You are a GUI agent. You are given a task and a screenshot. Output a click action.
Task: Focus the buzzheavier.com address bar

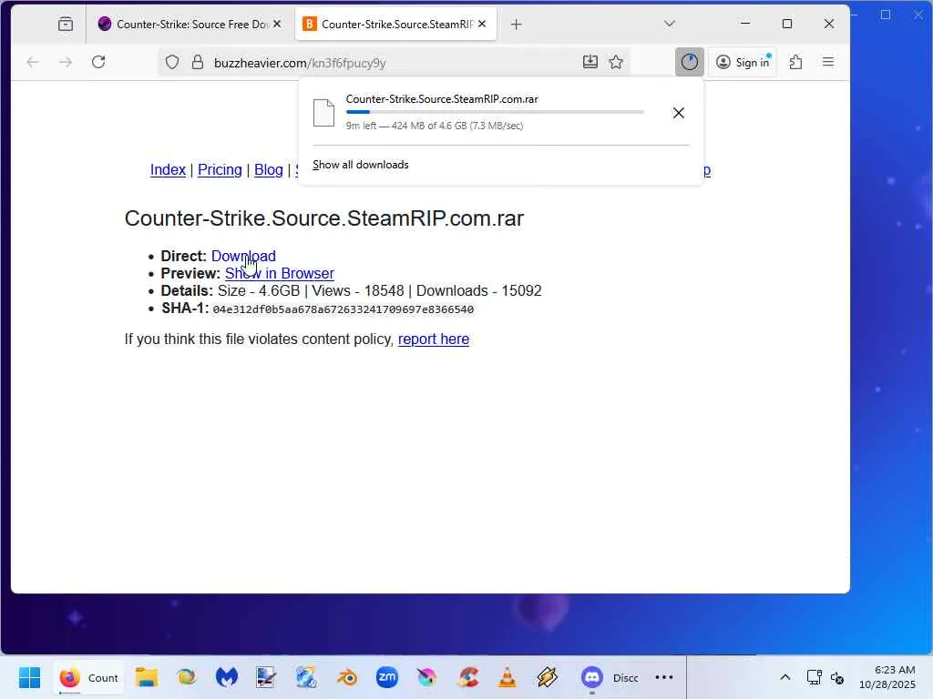[x=393, y=63]
